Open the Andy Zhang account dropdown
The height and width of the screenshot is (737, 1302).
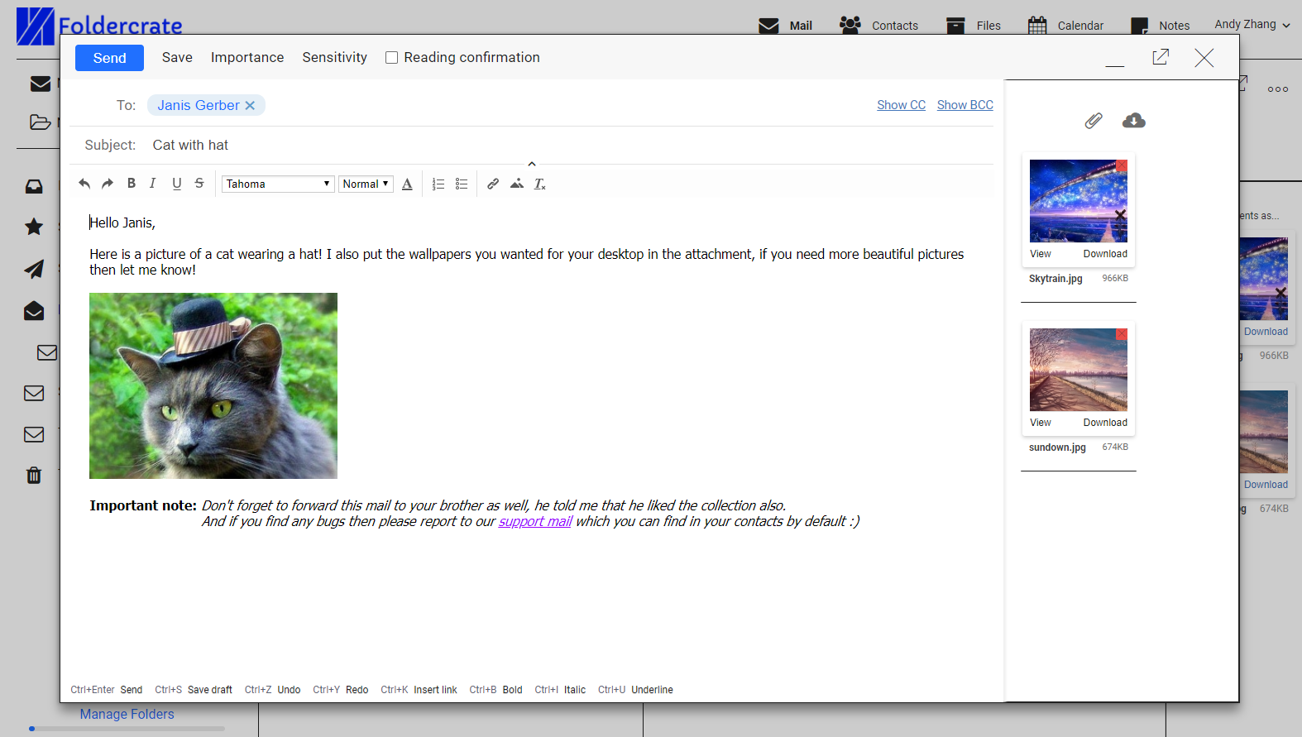click(1252, 25)
